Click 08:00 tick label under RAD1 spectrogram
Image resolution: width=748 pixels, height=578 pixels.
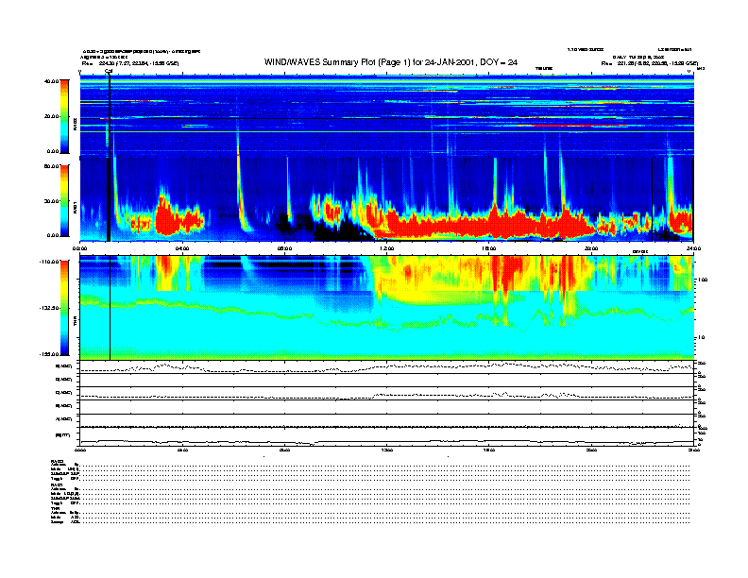coord(284,248)
